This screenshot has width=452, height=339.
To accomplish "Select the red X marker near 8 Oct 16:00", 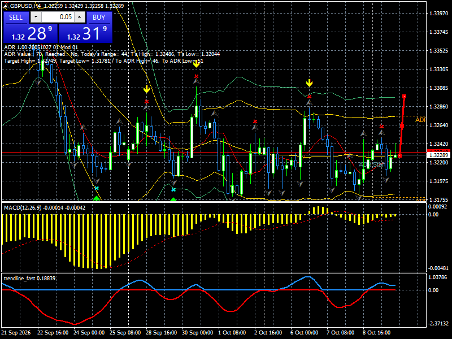I will tap(382, 127).
